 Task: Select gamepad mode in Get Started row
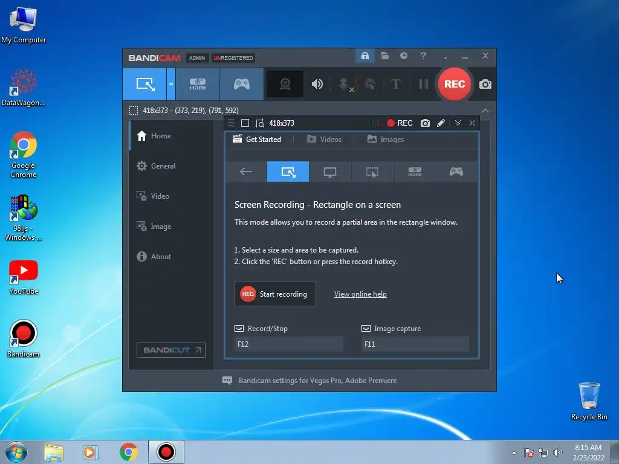click(x=456, y=172)
